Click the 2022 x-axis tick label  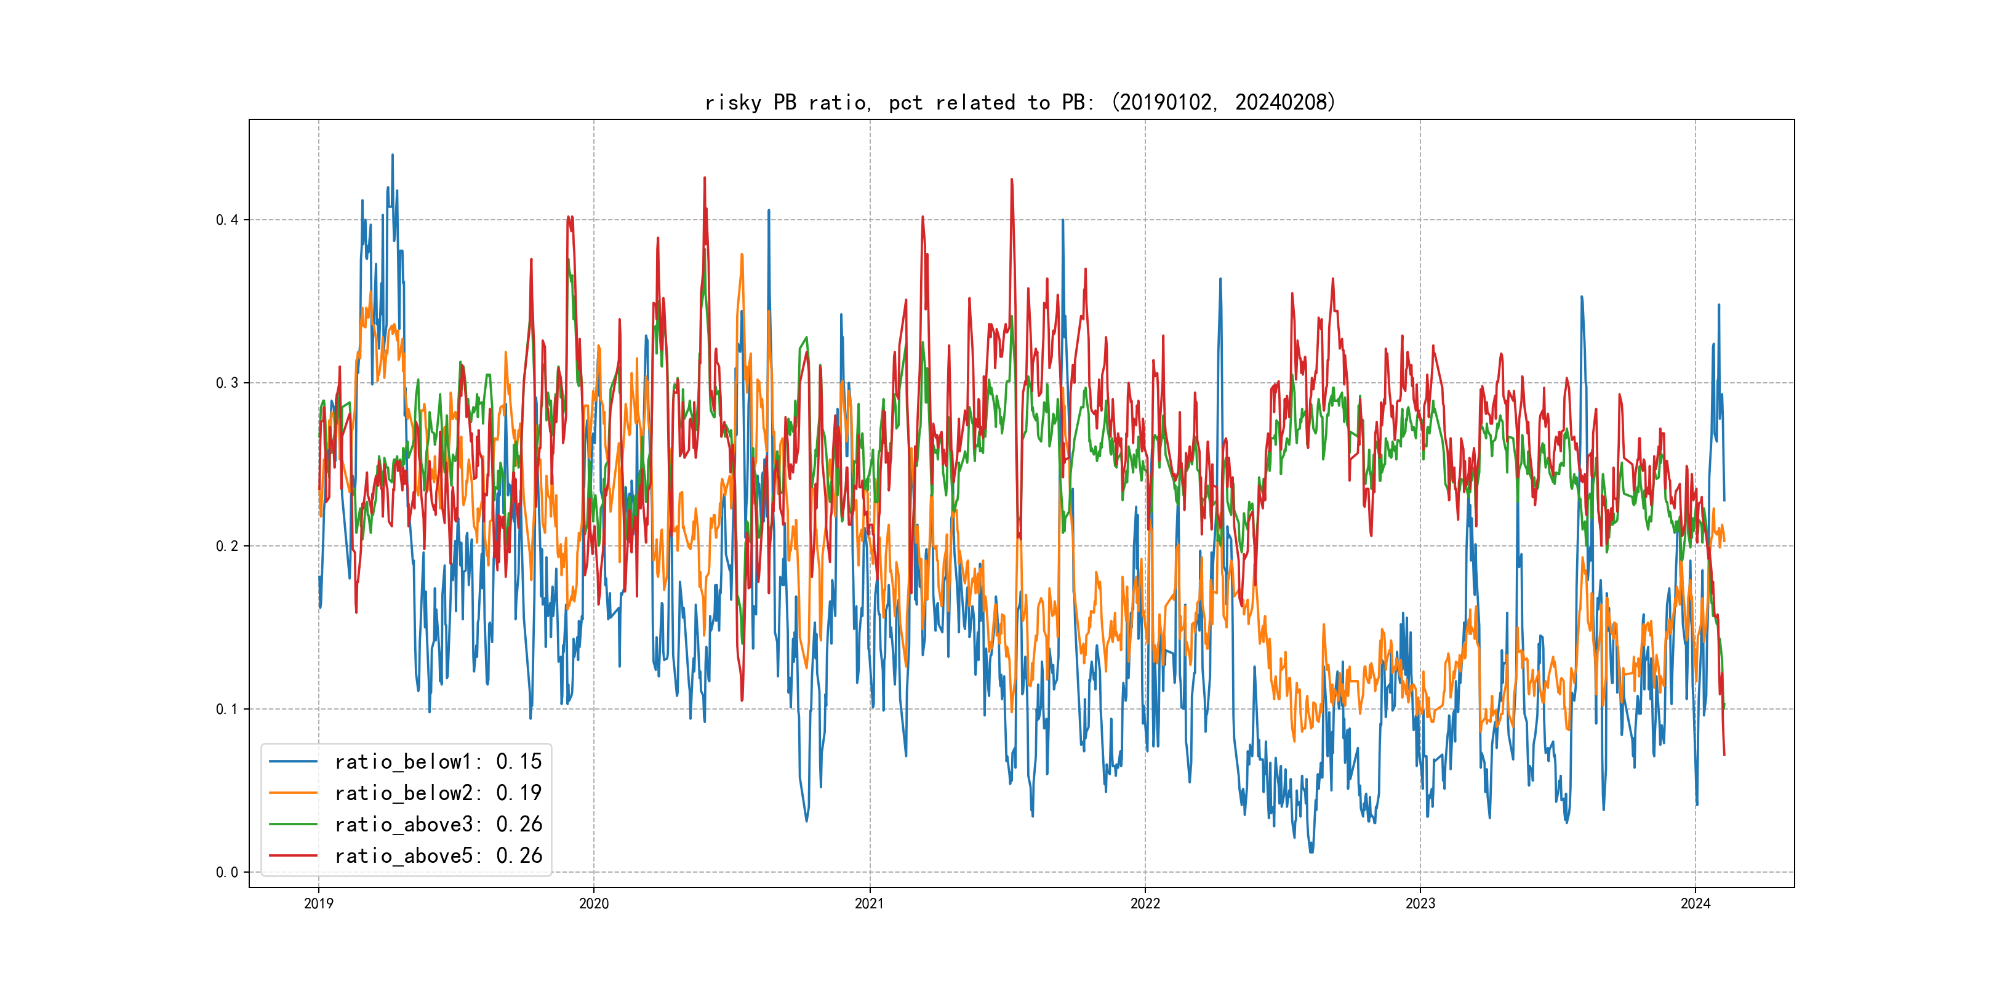pos(1145,903)
